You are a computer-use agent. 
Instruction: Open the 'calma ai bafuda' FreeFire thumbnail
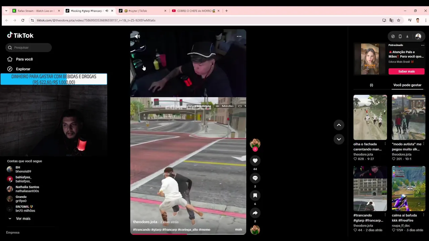pyautogui.click(x=409, y=188)
